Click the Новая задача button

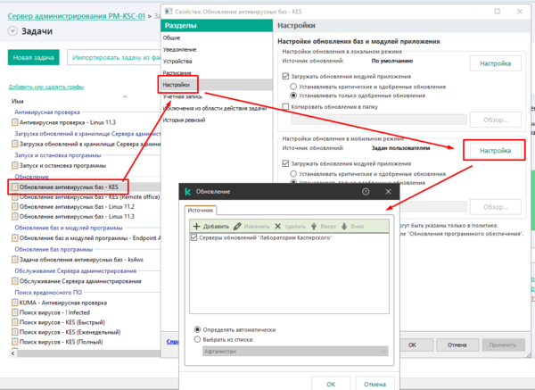click(x=33, y=57)
